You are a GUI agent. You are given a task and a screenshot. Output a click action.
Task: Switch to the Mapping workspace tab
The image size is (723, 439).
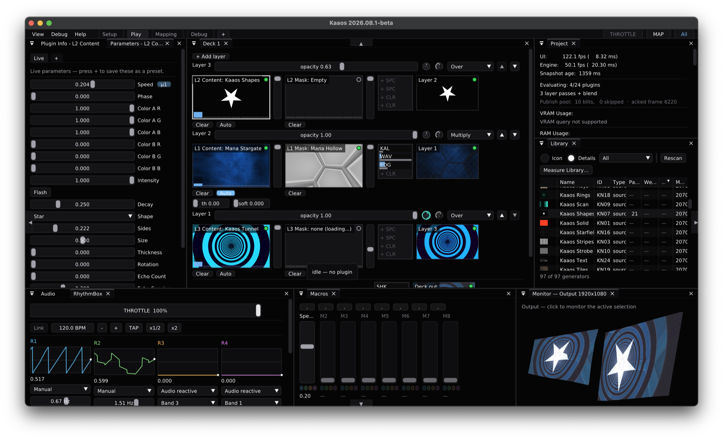tap(166, 34)
